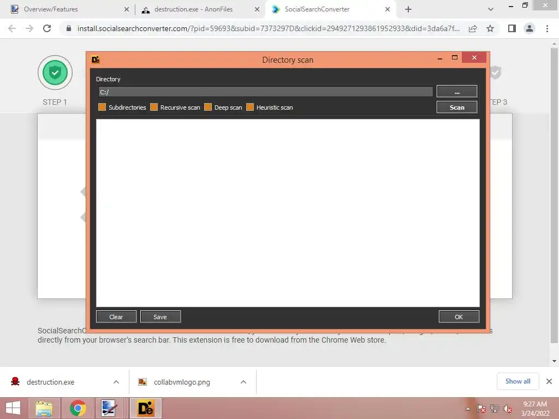Open the Chrome tab search dropdown

[491, 9]
